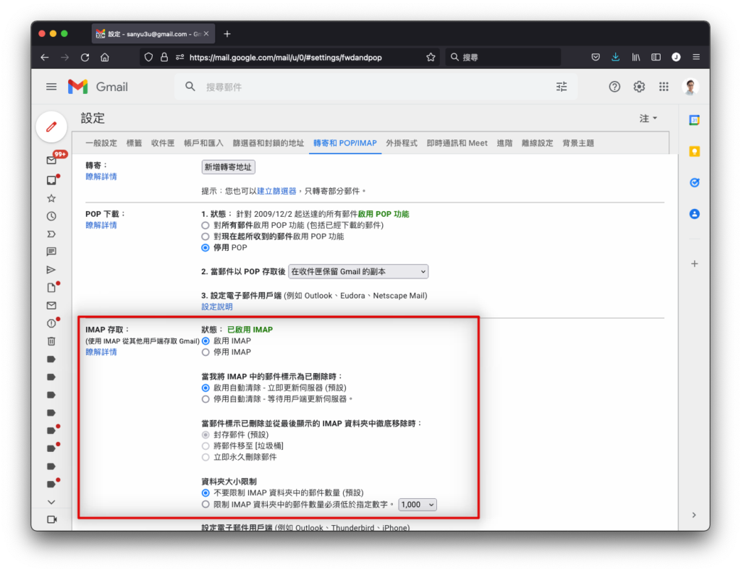Switch to 帳戶和匯入 tab
The width and height of the screenshot is (741, 572).
(x=203, y=143)
